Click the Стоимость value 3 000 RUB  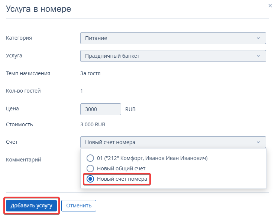click(93, 124)
